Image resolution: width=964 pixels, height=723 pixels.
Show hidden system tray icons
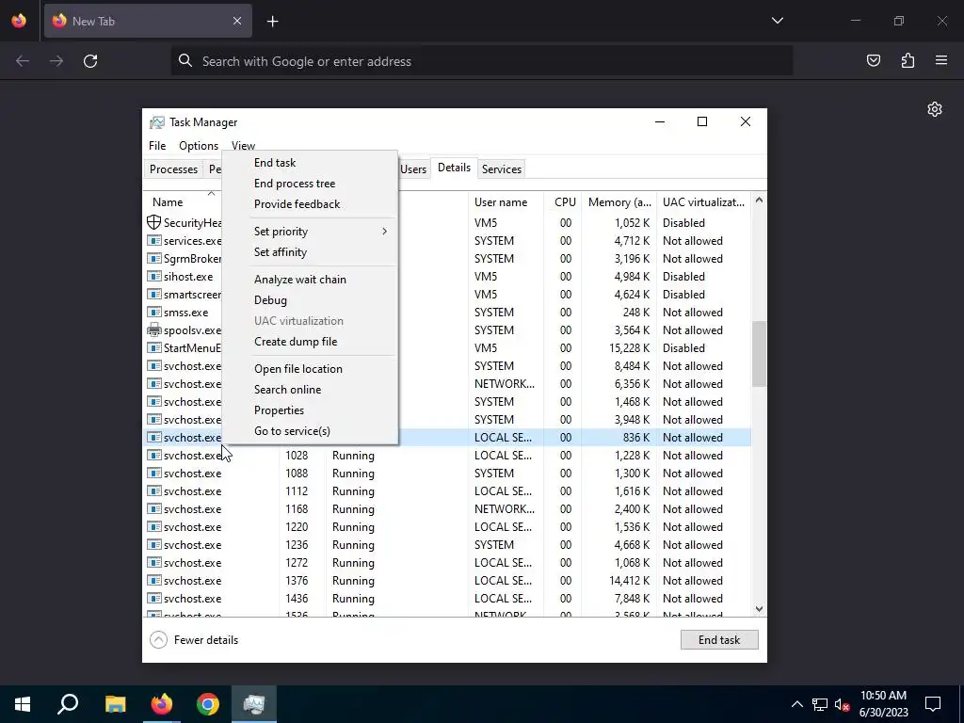click(x=796, y=704)
